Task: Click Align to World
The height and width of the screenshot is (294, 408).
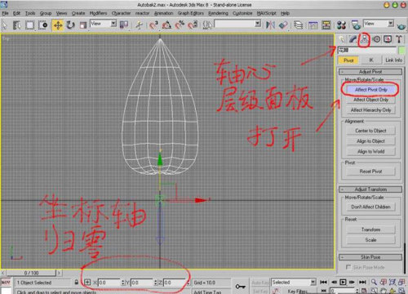Action: (x=371, y=151)
